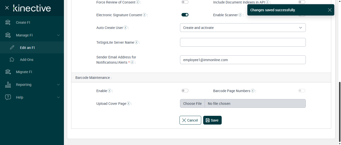Expand the Reporting menu section
Screen dimensions: 341x145
[x=58, y=85]
